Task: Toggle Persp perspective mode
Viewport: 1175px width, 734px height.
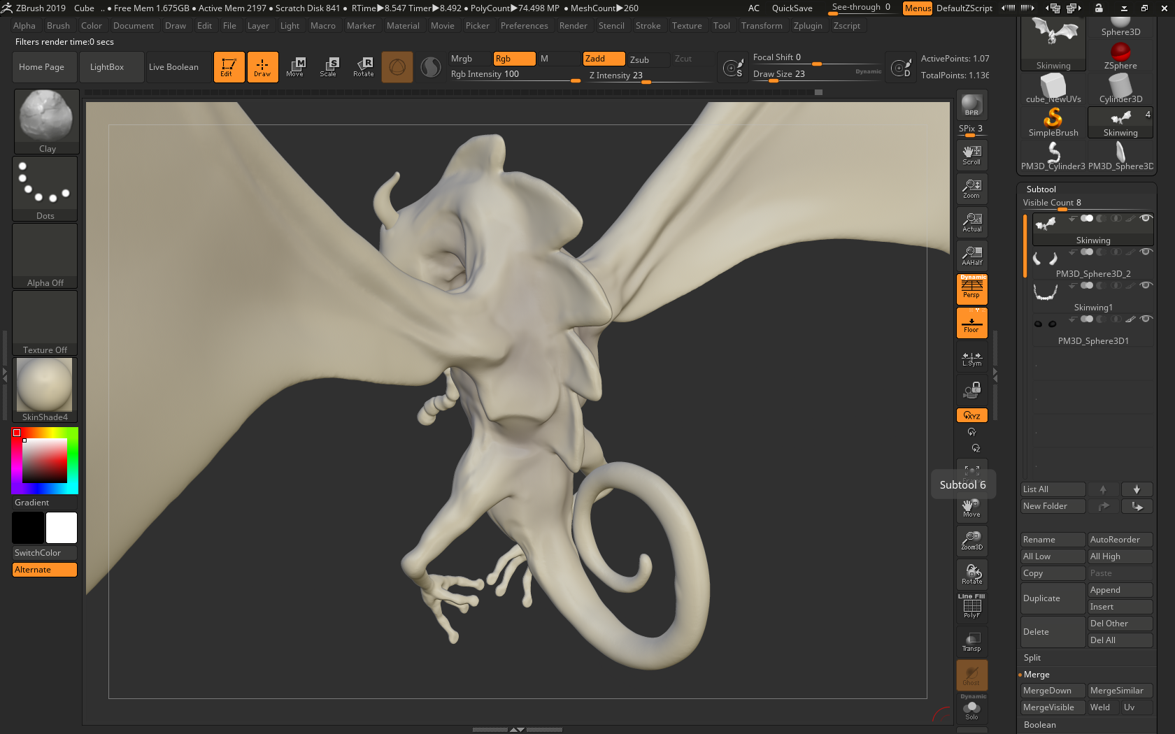Action: click(x=971, y=289)
